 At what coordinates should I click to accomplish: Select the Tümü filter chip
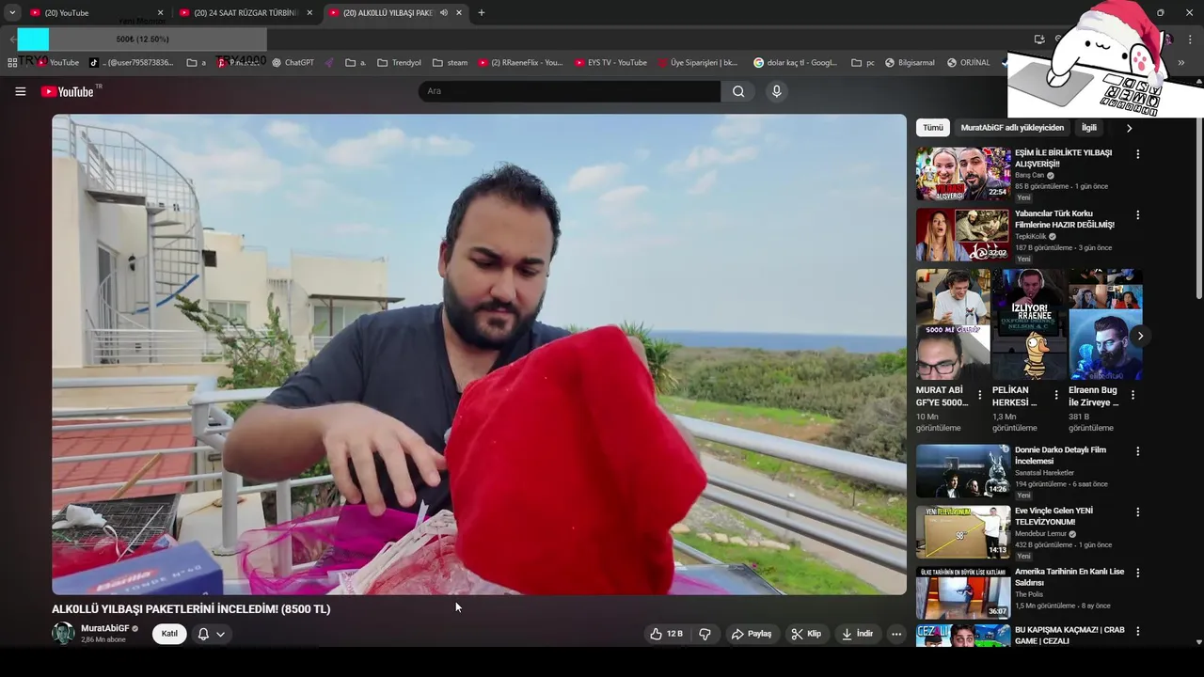(x=932, y=128)
